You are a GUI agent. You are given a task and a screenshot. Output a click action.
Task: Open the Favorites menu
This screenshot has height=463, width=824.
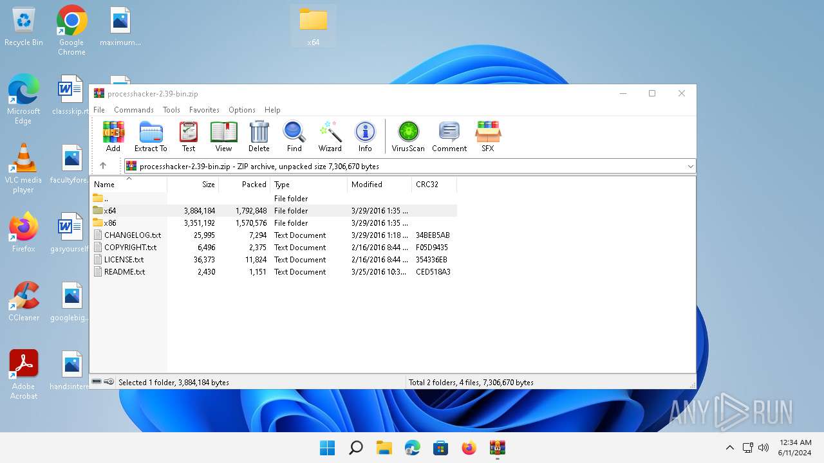tap(204, 110)
